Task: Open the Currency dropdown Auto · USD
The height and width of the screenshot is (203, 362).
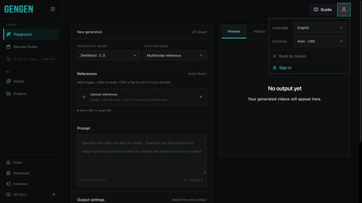Action: 320,41
